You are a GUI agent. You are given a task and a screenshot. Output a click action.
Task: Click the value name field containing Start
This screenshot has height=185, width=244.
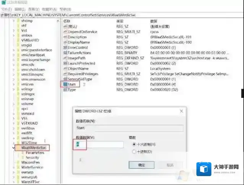point(129,128)
